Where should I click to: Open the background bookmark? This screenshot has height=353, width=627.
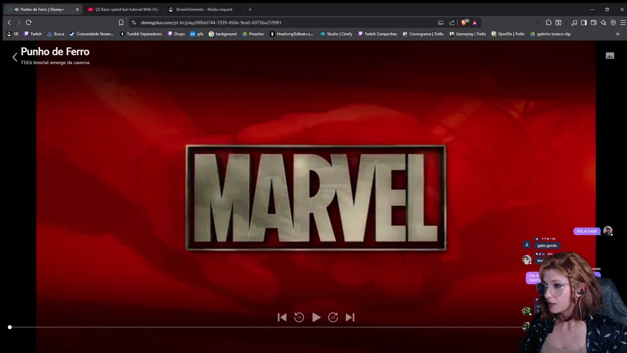(222, 34)
